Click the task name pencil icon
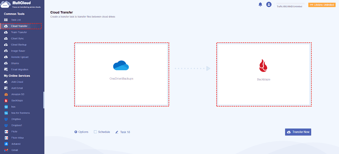 click(x=117, y=132)
